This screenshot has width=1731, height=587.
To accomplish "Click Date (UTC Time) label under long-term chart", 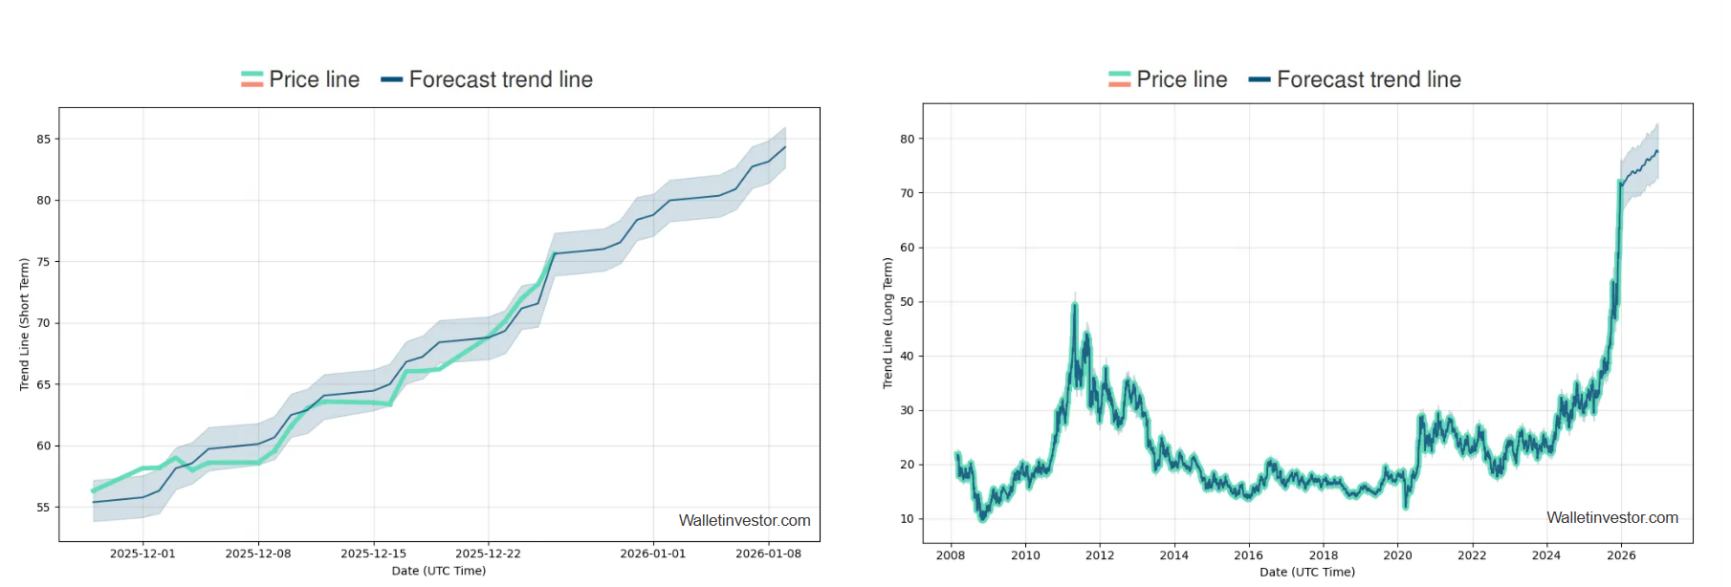I will click(1306, 572).
